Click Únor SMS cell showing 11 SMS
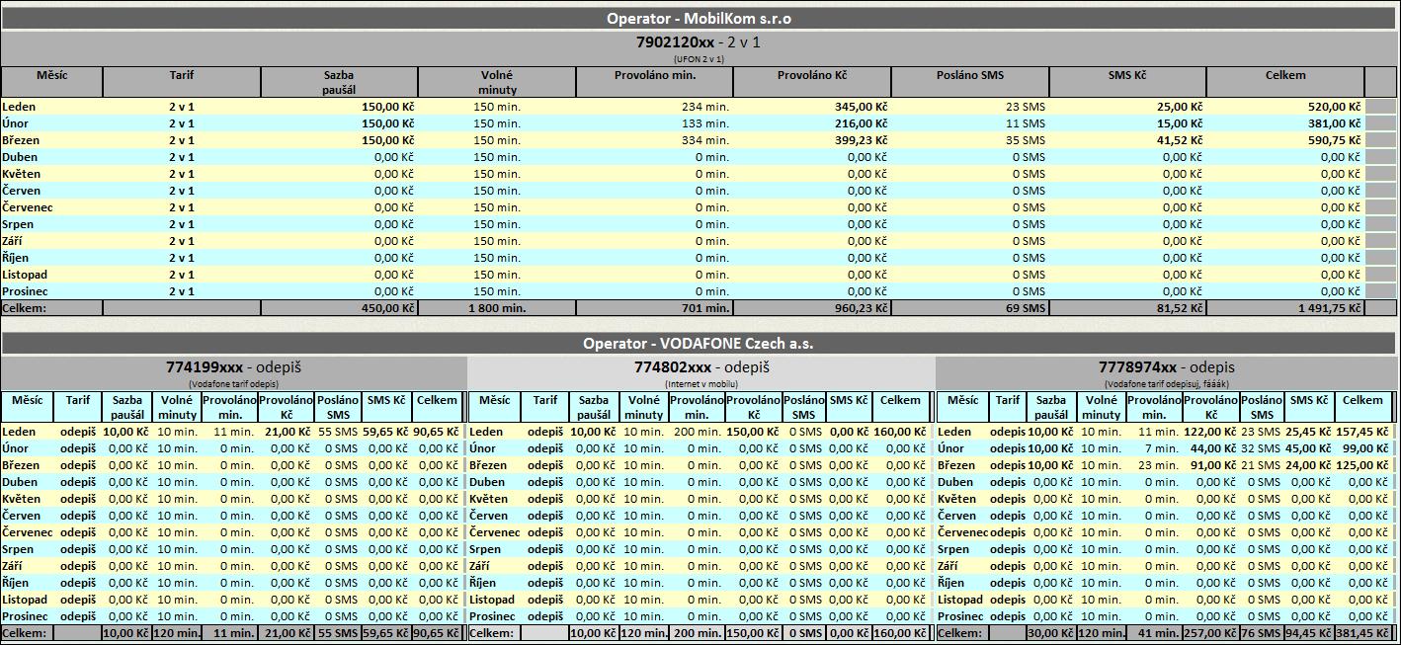1401x645 pixels. 970,123
